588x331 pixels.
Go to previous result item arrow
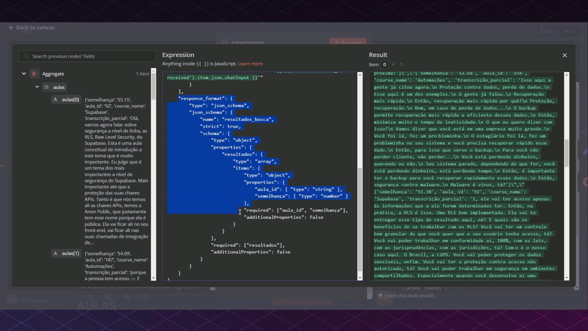tap(394, 64)
